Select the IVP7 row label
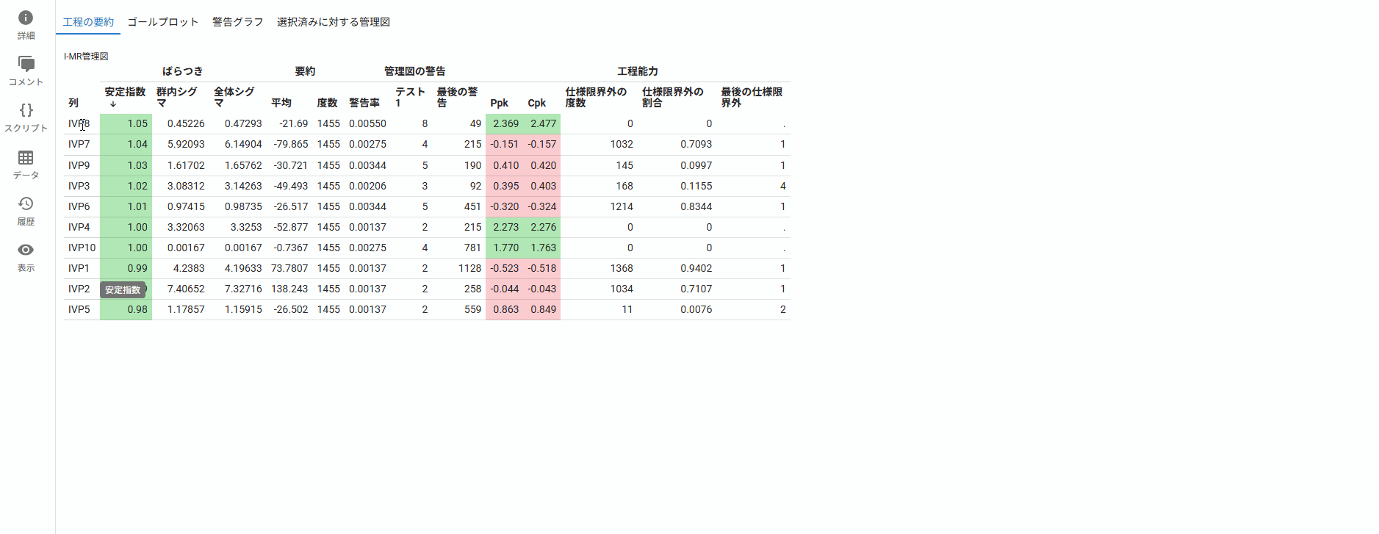The width and height of the screenshot is (1379, 534). [79, 144]
